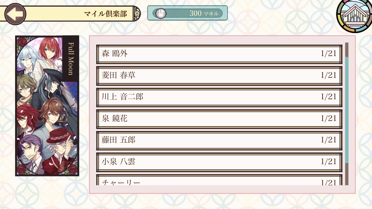
Task: Select the 森 鴎外 row
Action: [219, 54]
